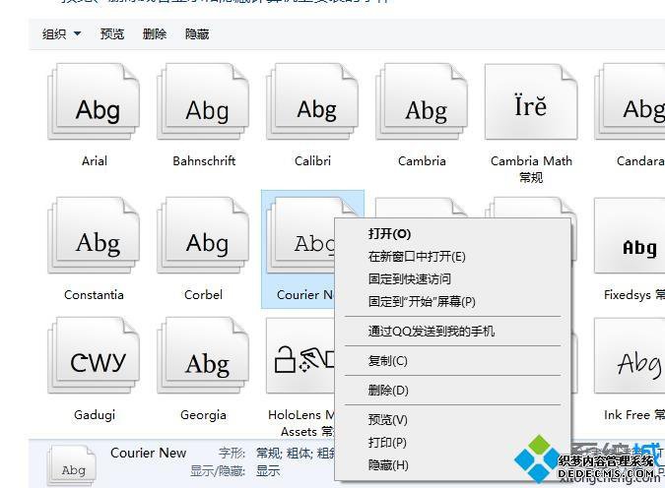Select the Fixedsys font icon
Image resolution: width=665 pixels, height=488 pixels.
point(630,235)
